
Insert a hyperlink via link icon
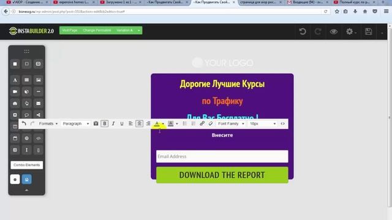tap(202, 123)
